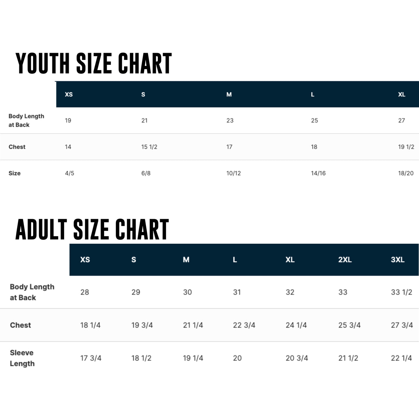Screen dimensions: 419x419
Task: Click the adult Sleeve Length row label
Action: pyautogui.click(x=22, y=358)
